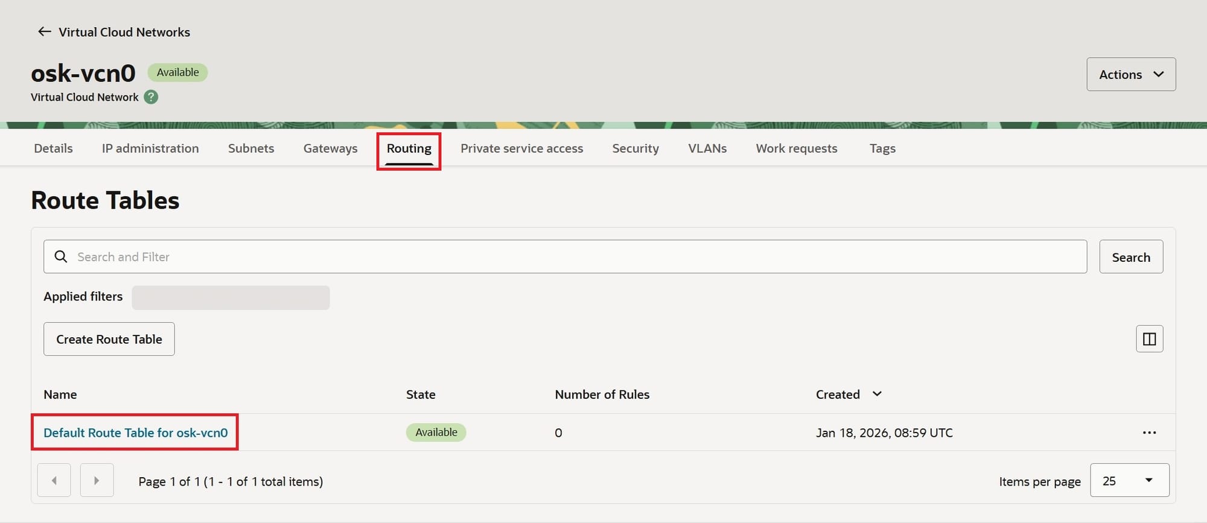Image resolution: width=1207 pixels, height=523 pixels.
Task: Click the Search and Filter input field
Action: pos(573,257)
